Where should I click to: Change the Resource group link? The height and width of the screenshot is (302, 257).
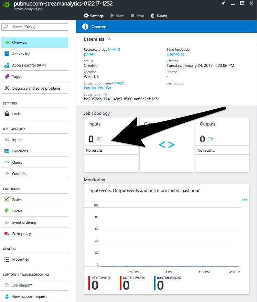coord(114,49)
